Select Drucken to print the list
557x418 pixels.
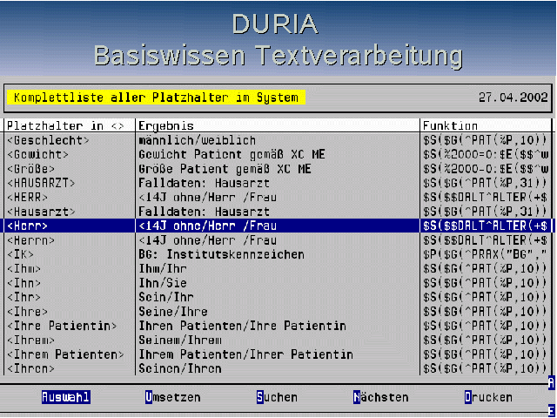(488, 397)
